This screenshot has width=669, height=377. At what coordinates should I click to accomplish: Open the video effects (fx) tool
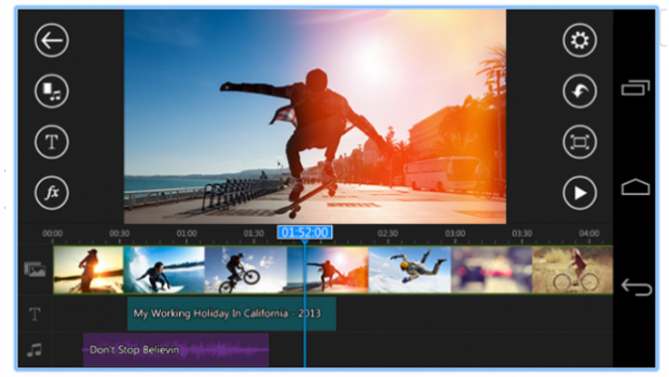coord(51,192)
